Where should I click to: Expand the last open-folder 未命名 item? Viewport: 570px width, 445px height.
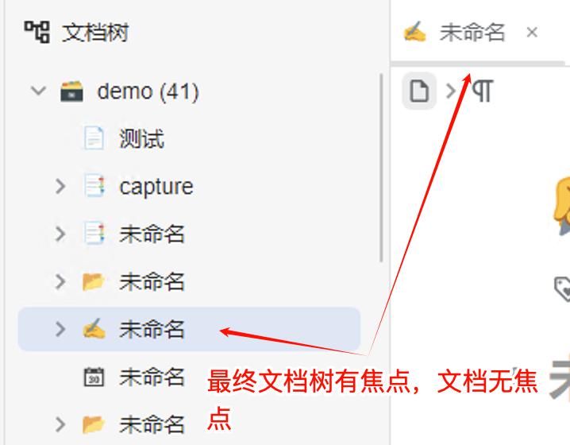coord(60,424)
